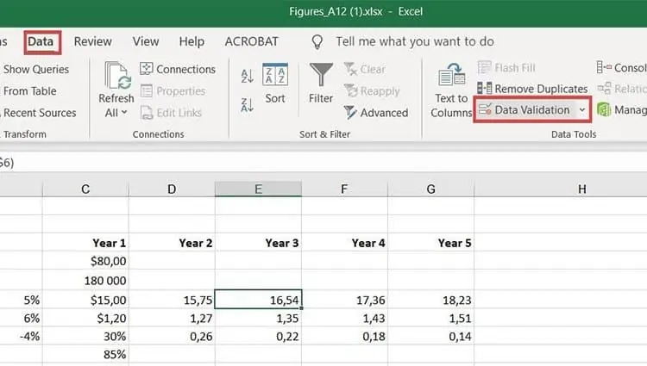The width and height of the screenshot is (647, 366).
Task: Select the Year 4 cell
Action: (344, 243)
